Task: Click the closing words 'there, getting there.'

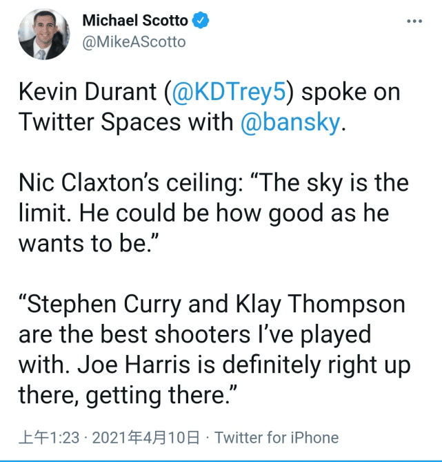Action: (x=128, y=395)
